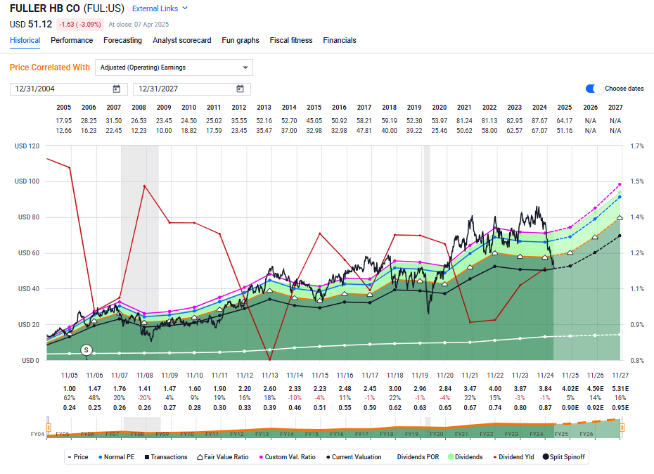Click the start date calendar icon
654x474 pixels.
pos(117,89)
